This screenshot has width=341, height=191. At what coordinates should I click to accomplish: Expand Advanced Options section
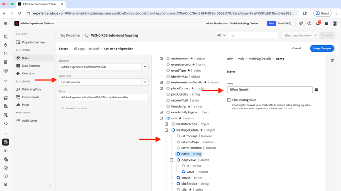63,108
